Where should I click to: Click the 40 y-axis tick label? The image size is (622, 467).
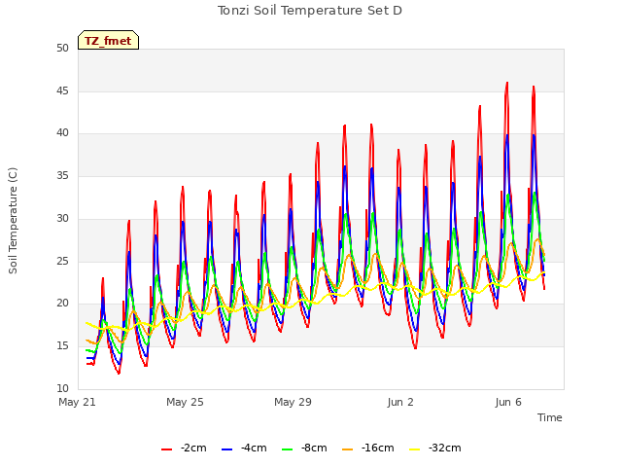point(62,133)
